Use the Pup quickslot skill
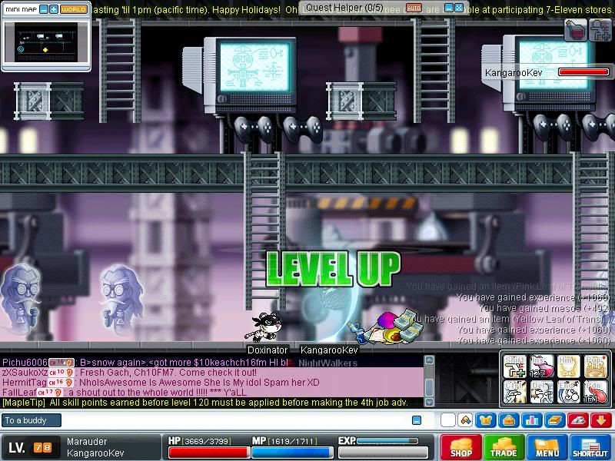Viewport: 615px width, 461px height. [x=595, y=366]
